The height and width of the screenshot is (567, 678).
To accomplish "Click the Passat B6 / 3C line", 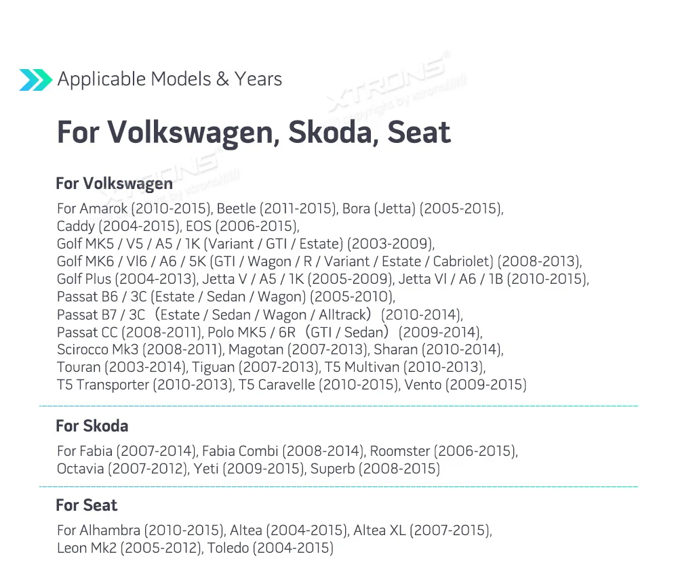I will tap(225, 297).
